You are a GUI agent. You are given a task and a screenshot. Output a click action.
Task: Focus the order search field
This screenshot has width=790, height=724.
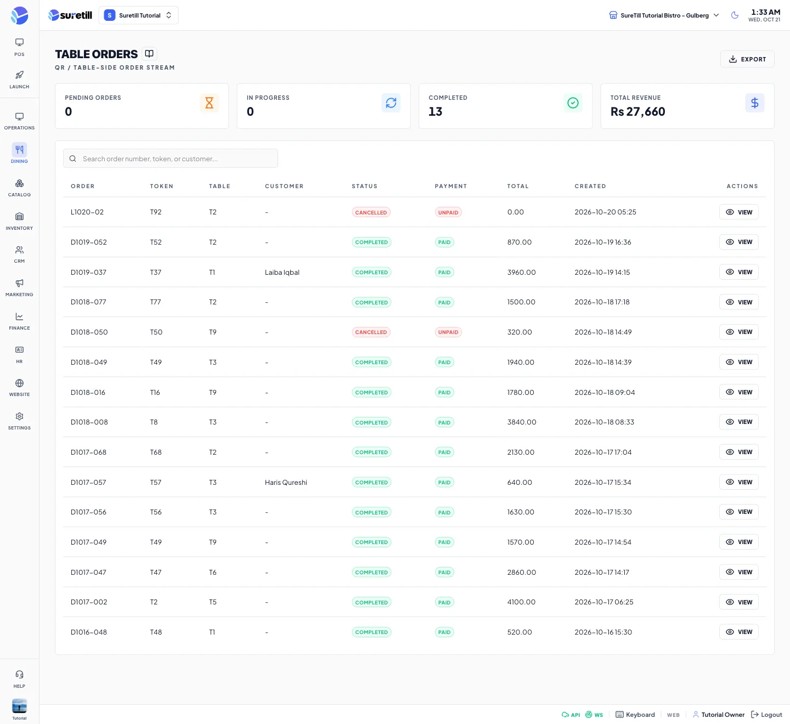pos(171,159)
